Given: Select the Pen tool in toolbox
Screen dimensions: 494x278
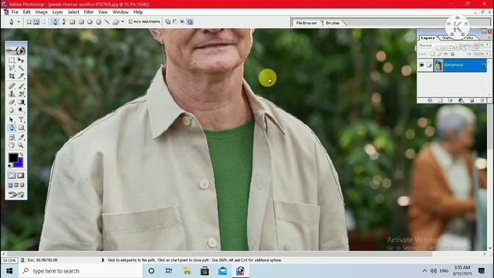Looking at the screenshot, I should pyautogui.click(x=12, y=127).
